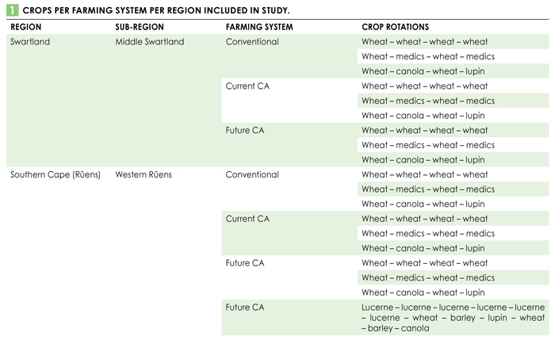Select Current CA for Western Rûens
The height and width of the screenshot is (340, 555).
247,219
